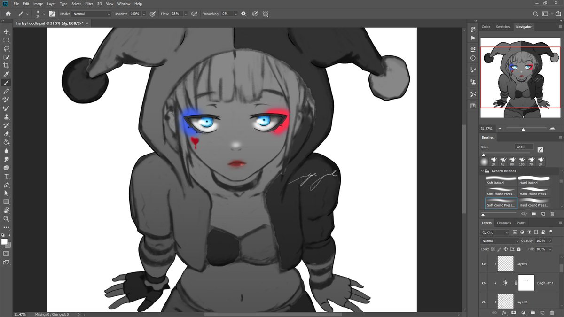Select the Type tool
Screen dimensions: 564x317
(7, 176)
